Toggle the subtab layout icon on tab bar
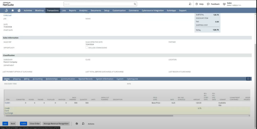This screenshot has width=257, height=129. [x=248, y=79]
